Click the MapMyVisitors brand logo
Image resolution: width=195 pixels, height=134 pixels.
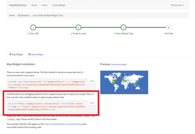(18, 5)
